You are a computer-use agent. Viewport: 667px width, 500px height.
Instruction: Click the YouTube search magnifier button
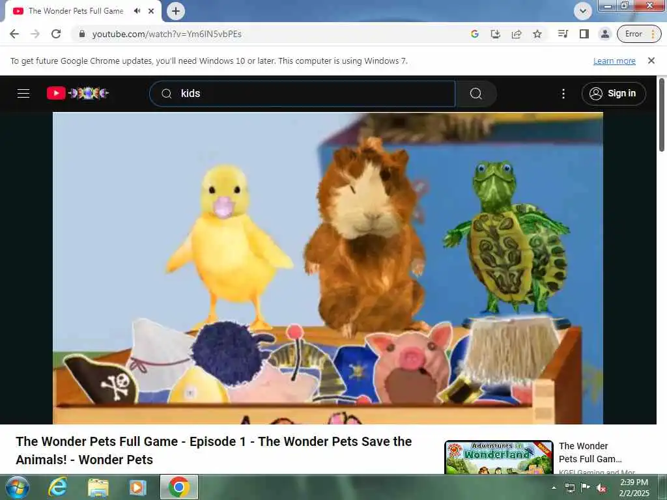(476, 94)
